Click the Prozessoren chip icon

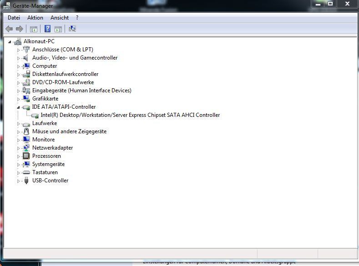(x=26, y=156)
